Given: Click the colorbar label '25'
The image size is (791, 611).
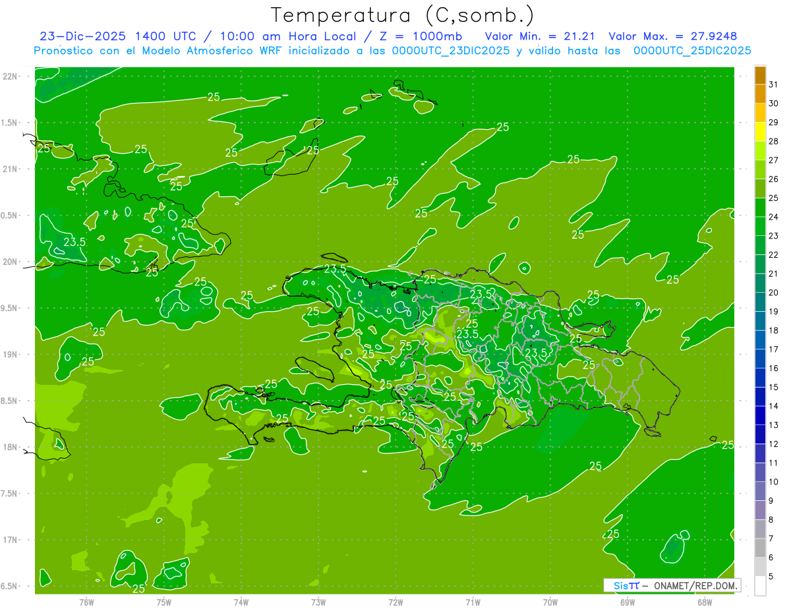Looking at the screenshot, I should pyautogui.click(x=774, y=198).
